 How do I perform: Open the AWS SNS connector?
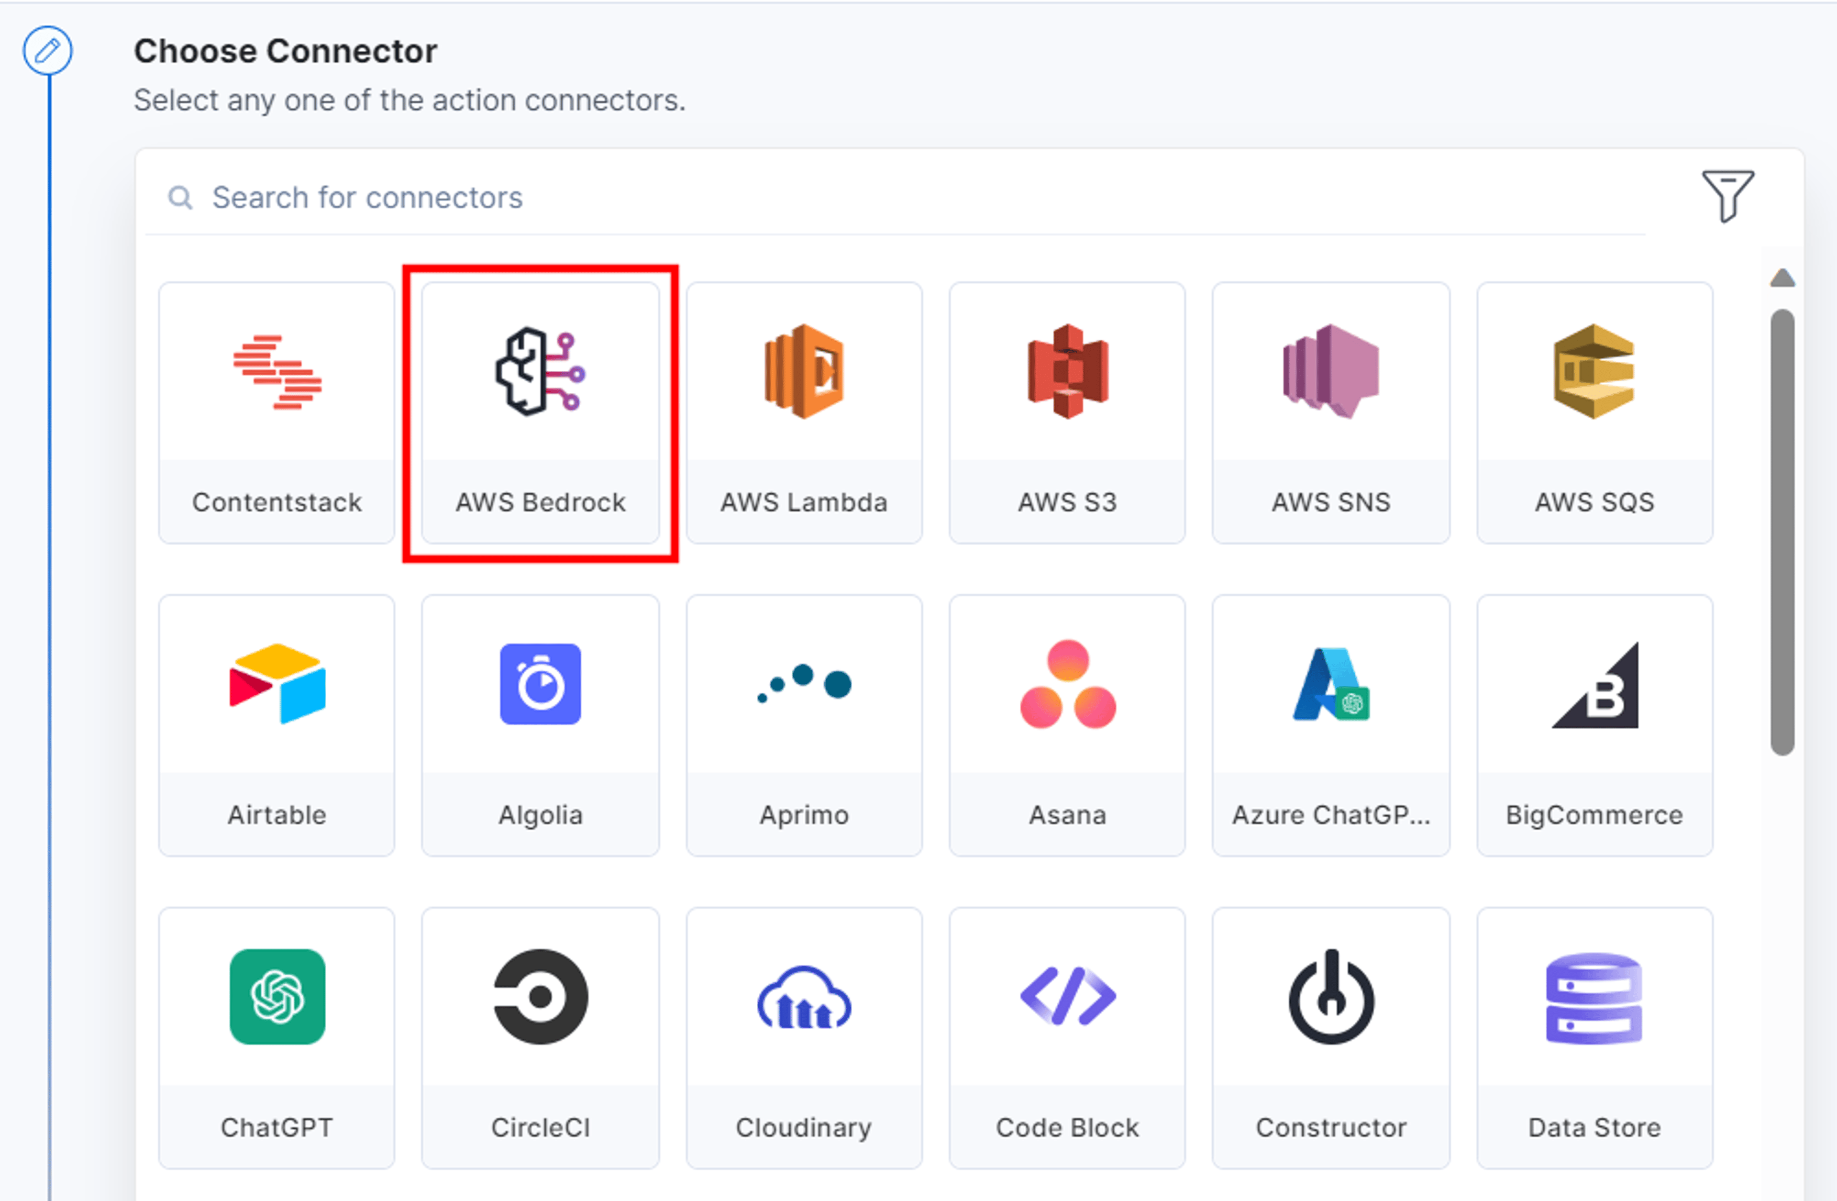coord(1331,413)
